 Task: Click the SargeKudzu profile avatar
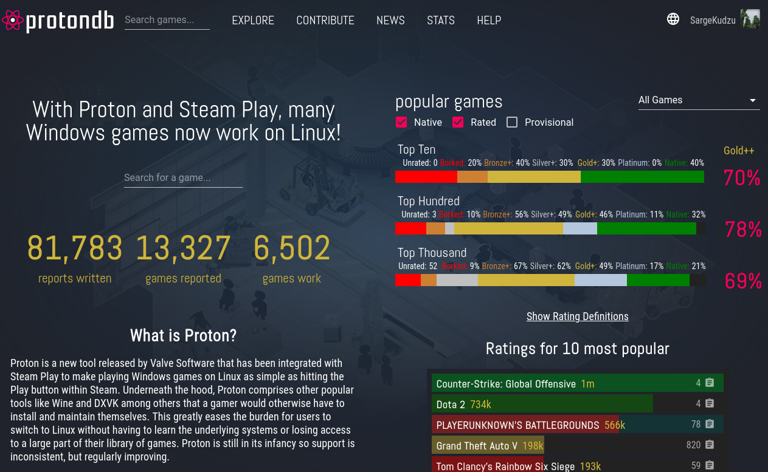click(x=750, y=19)
